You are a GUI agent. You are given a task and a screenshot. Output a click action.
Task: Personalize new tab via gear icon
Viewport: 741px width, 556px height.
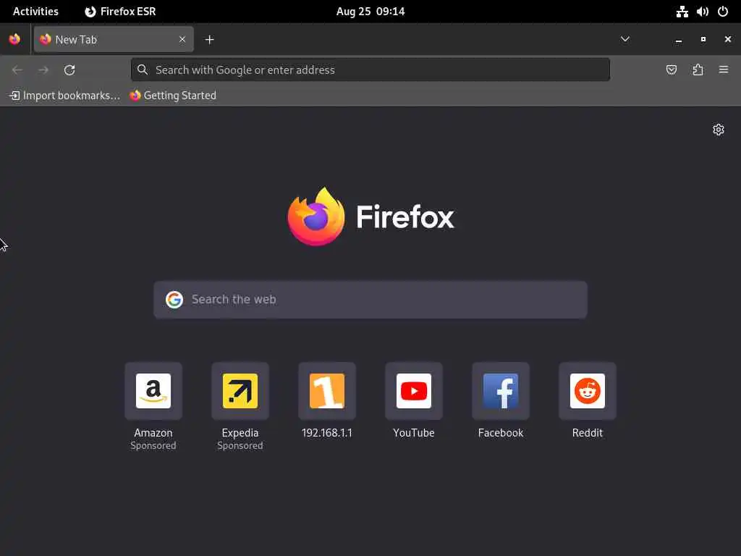[x=719, y=130]
